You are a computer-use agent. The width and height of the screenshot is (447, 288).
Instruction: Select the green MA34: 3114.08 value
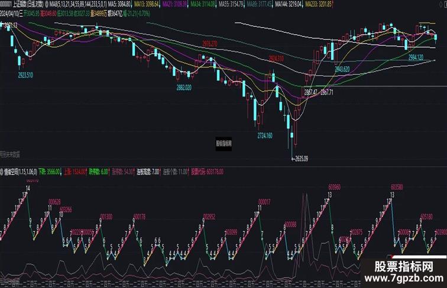203,5
